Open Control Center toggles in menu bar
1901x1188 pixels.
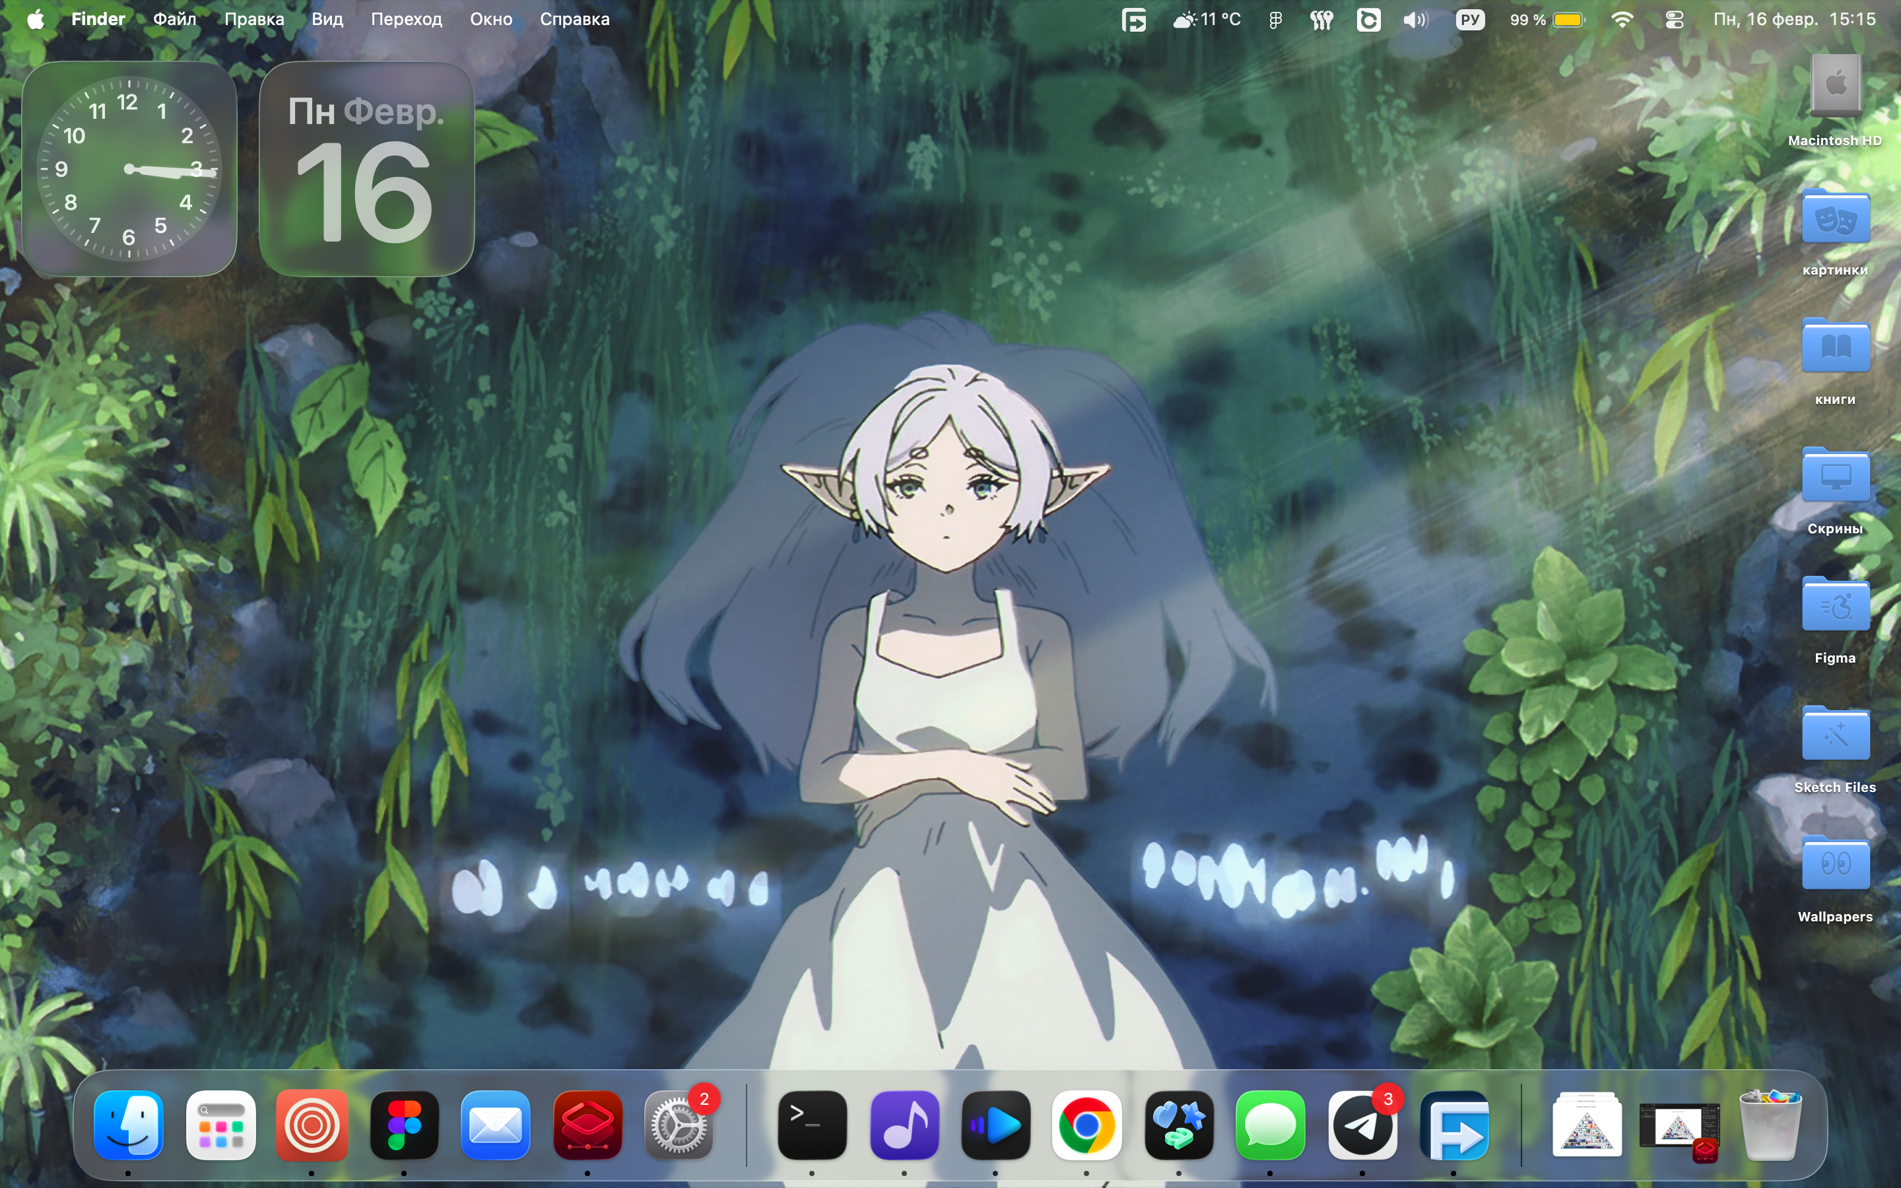(1674, 20)
